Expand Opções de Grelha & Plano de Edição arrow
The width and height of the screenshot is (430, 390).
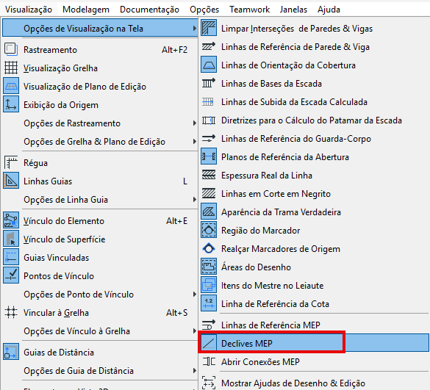point(194,142)
